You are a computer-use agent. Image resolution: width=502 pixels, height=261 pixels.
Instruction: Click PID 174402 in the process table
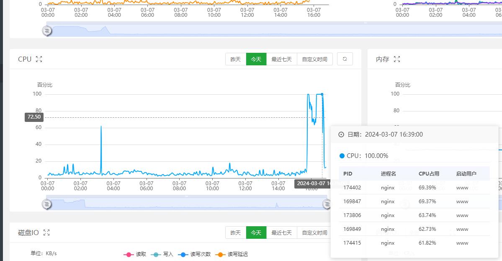click(352, 188)
